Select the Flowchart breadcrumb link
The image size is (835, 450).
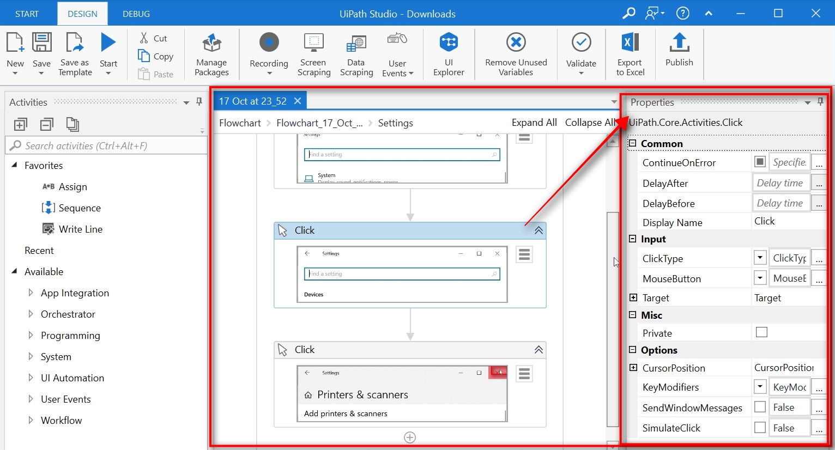tap(239, 123)
